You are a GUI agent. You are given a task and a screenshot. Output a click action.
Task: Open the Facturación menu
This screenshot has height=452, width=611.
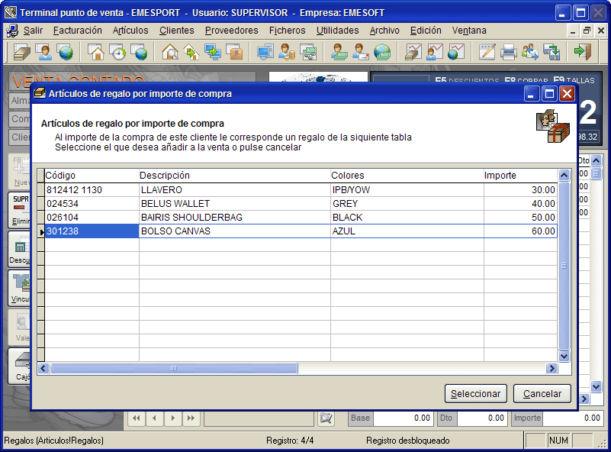coord(77,31)
